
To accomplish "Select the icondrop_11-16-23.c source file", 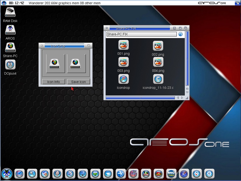I will (x=158, y=79).
